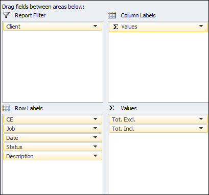
Task: Click the Row Labels grid icon
Action: [6, 108]
